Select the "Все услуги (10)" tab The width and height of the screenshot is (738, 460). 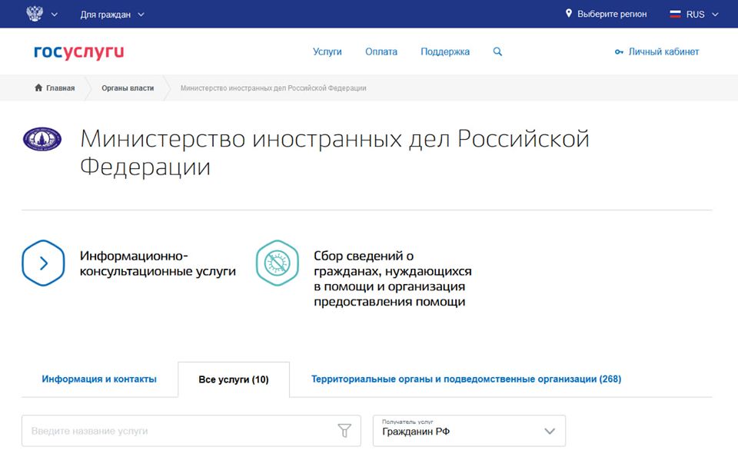pos(234,379)
